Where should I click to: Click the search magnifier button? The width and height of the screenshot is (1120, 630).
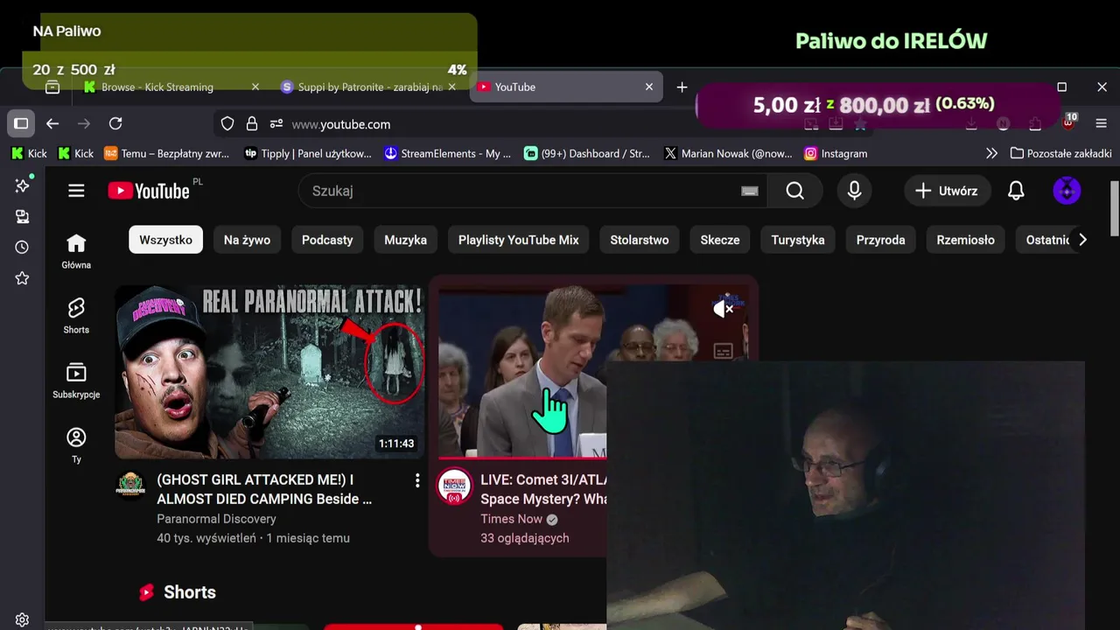[794, 191]
